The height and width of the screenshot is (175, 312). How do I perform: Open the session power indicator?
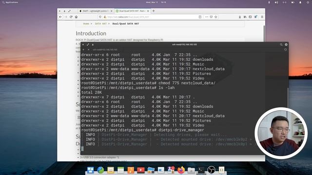pyautogui.click(x=308, y=2)
